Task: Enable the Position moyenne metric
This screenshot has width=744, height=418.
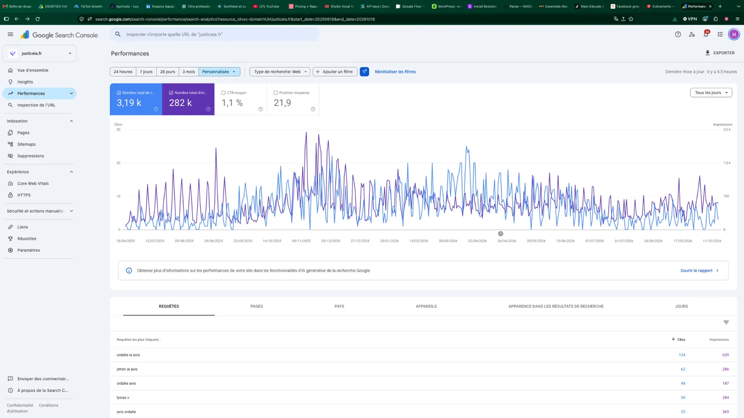Action: 293,99
